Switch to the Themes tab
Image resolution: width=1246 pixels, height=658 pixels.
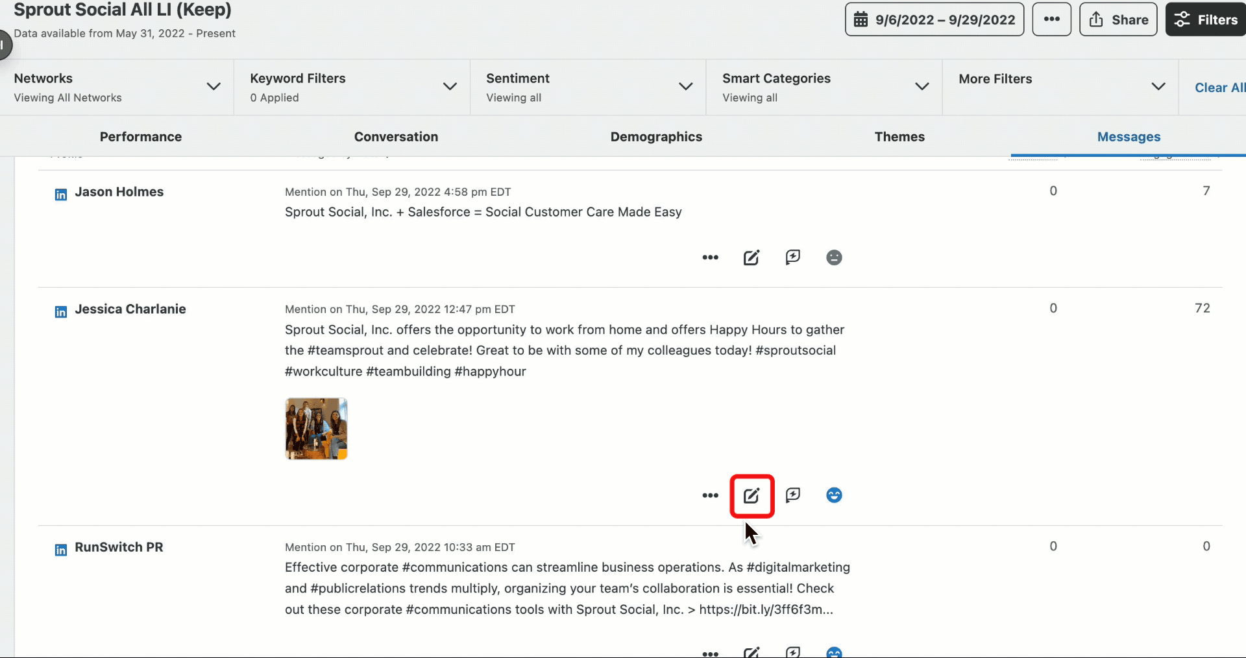click(x=899, y=137)
